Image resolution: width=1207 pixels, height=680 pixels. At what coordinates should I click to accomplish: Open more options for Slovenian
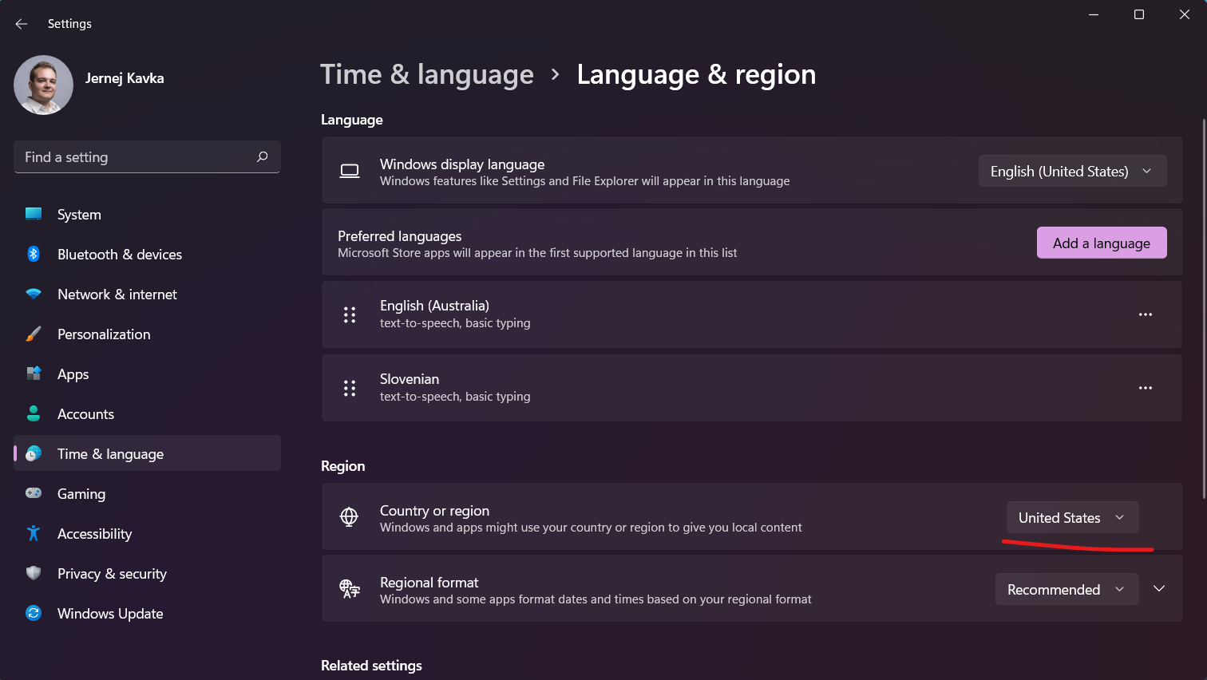pos(1146,388)
